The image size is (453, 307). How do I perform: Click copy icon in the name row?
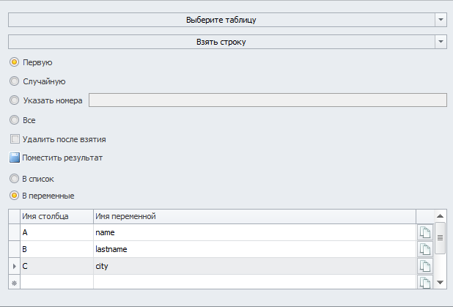(x=425, y=232)
